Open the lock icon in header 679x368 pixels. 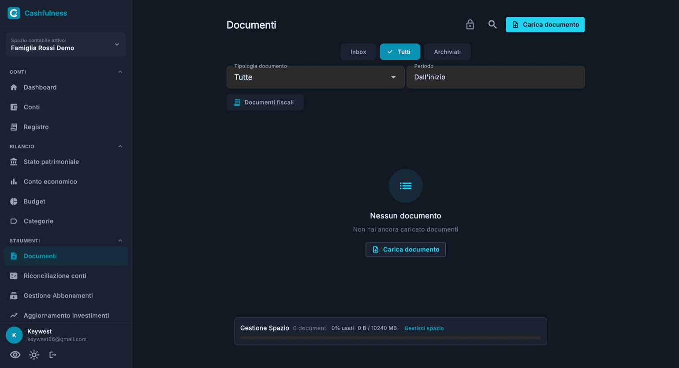click(x=470, y=25)
